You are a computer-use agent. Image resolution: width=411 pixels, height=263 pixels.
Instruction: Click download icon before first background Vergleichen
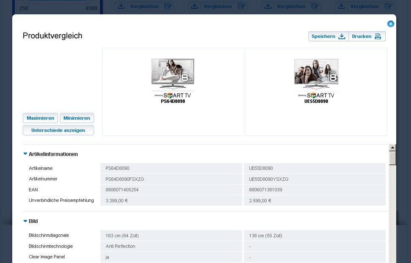(x=121, y=6)
